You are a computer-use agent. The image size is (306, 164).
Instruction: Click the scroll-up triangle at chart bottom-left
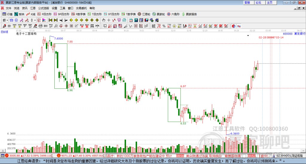click(x=3, y=151)
